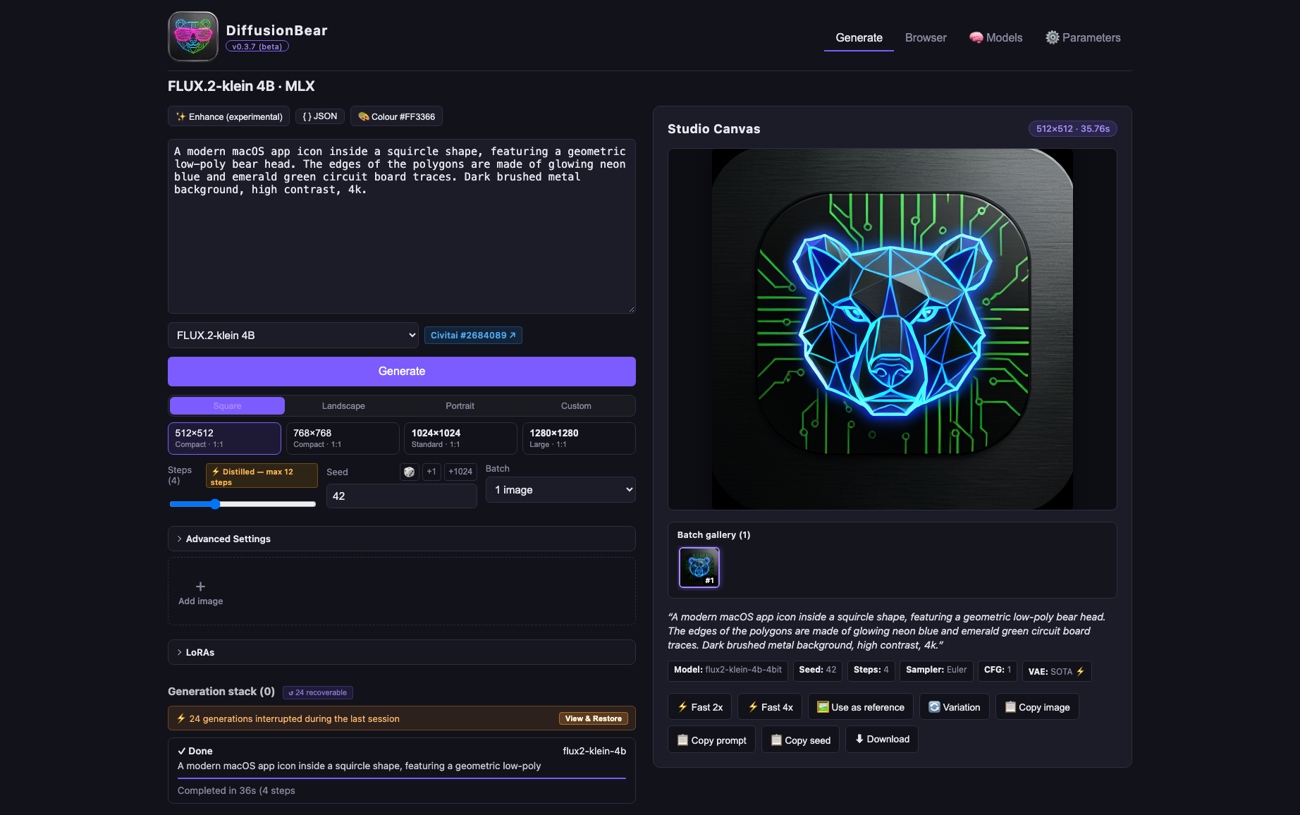Click the Add image plus icon
The width and height of the screenshot is (1300, 815).
click(x=200, y=587)
